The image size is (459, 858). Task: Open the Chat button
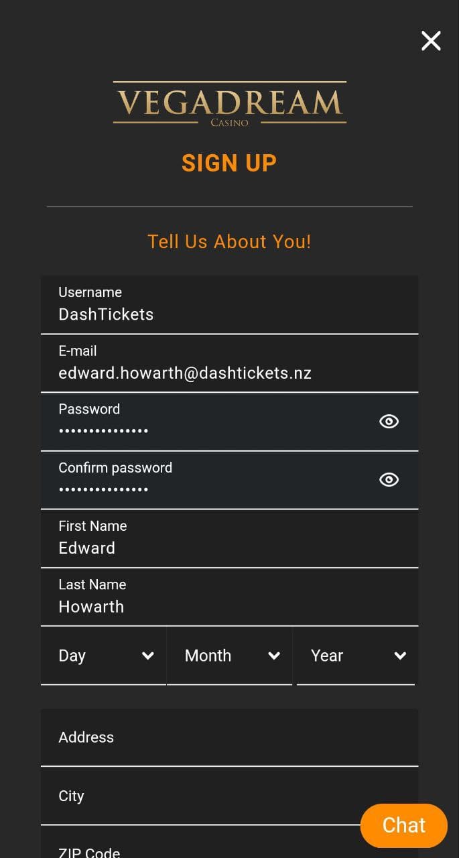point(403,825)
